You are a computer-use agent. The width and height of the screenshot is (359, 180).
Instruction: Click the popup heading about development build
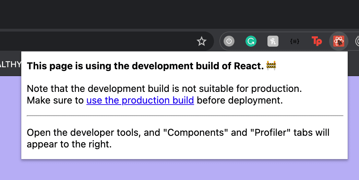pos(152,66)
